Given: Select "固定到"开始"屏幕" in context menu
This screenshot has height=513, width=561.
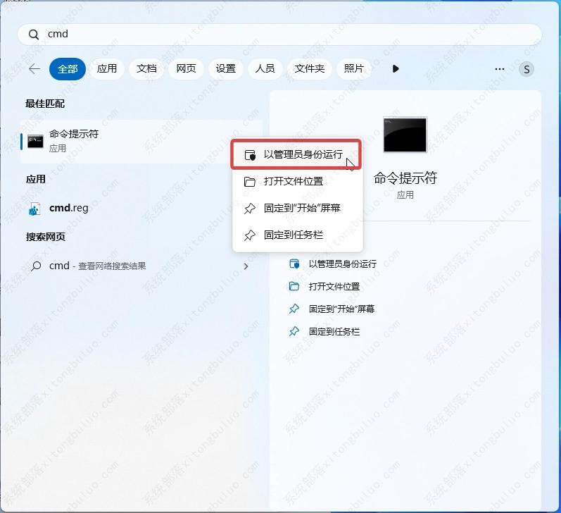Looking at the screenshot, I should 302,209.
